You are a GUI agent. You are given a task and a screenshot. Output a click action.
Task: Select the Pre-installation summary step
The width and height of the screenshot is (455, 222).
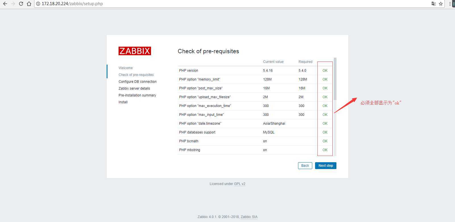(137, 95)
